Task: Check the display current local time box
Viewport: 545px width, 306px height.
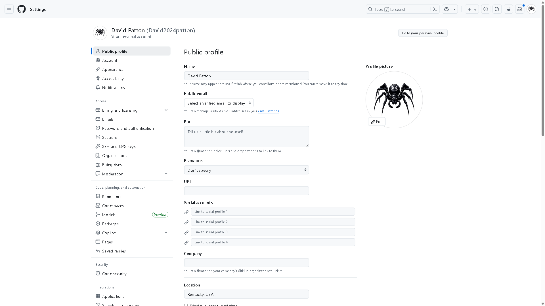Action: (186, 305)
